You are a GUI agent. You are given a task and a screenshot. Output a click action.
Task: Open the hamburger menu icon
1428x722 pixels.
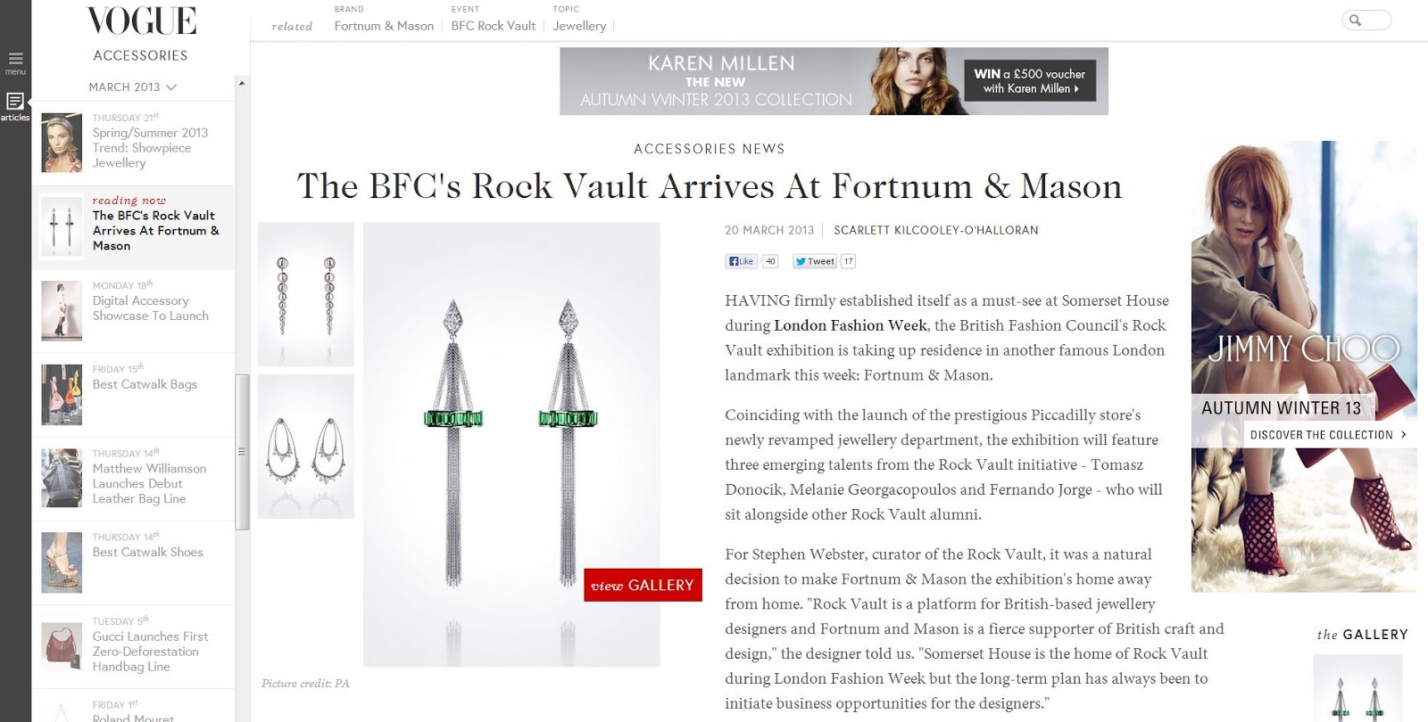15,60
